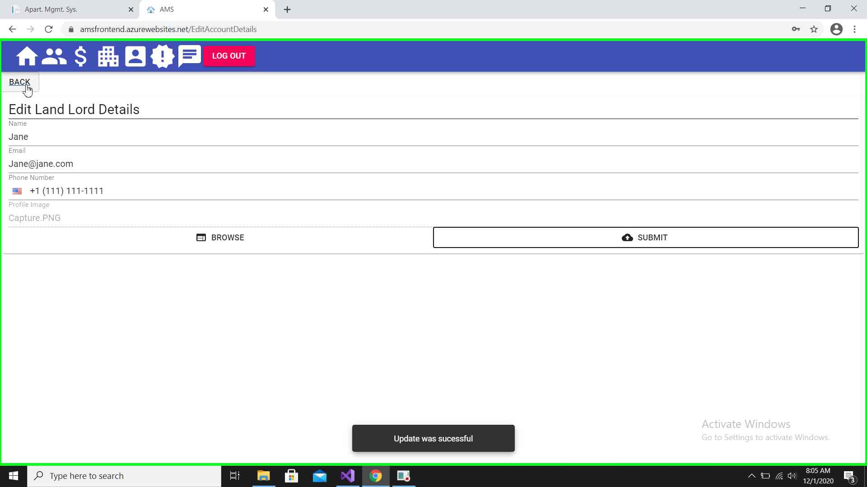Viewport: 867px width, 487px height.
Task: Reload the current page
Action: click(49, 29)
